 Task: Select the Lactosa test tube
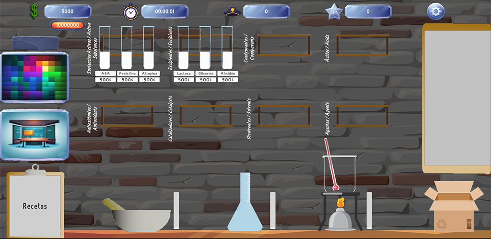pos(183,48)
